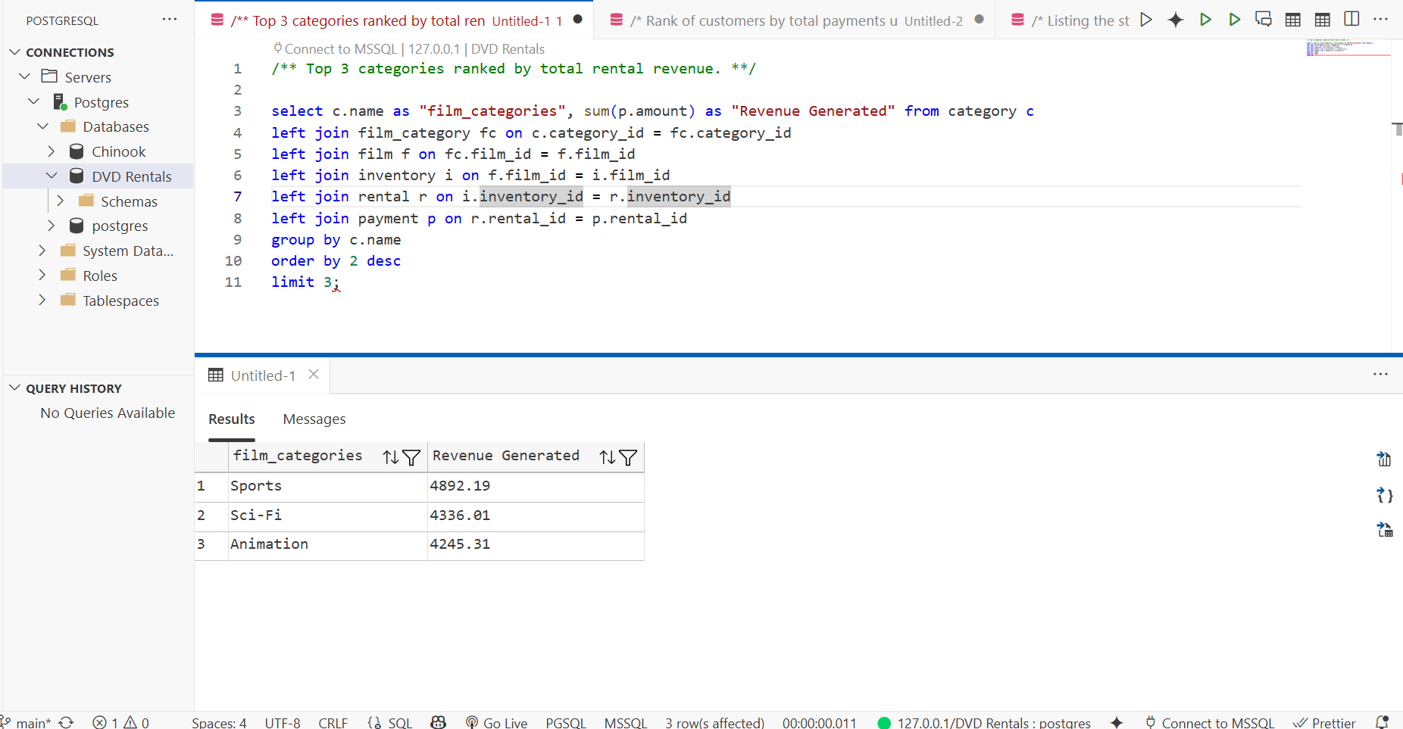Open the chat bubbles icon in the editor toolbar
Viewport: 1403px width, 729px height.
pos(1264,20)
